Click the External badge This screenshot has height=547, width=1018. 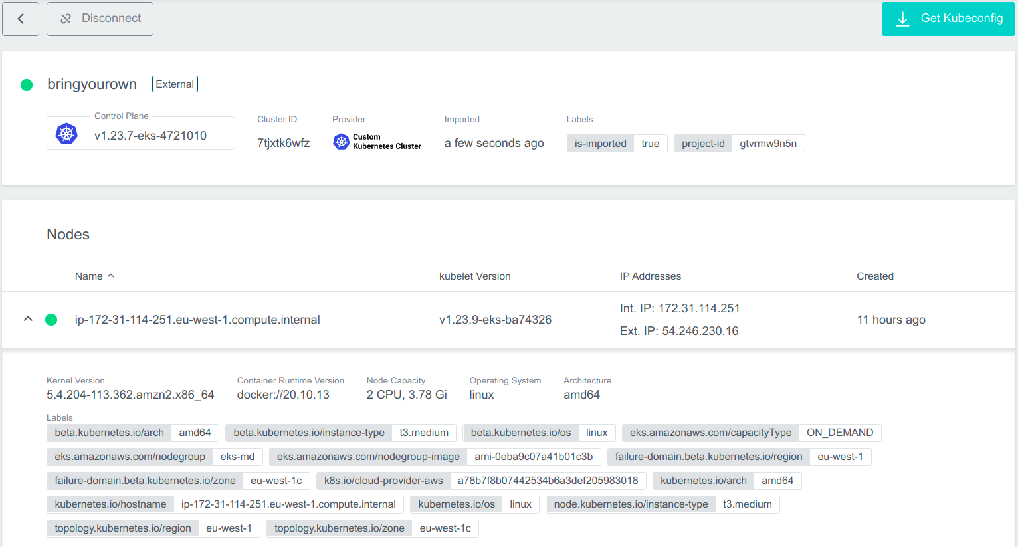pyautogui.click(x=175, y=84)
